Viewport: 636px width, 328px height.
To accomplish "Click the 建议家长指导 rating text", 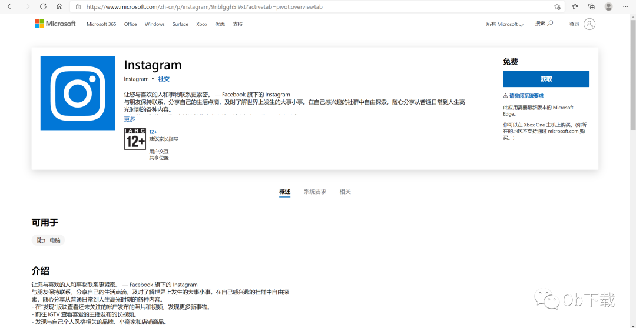I will click(x=164, y=139).
